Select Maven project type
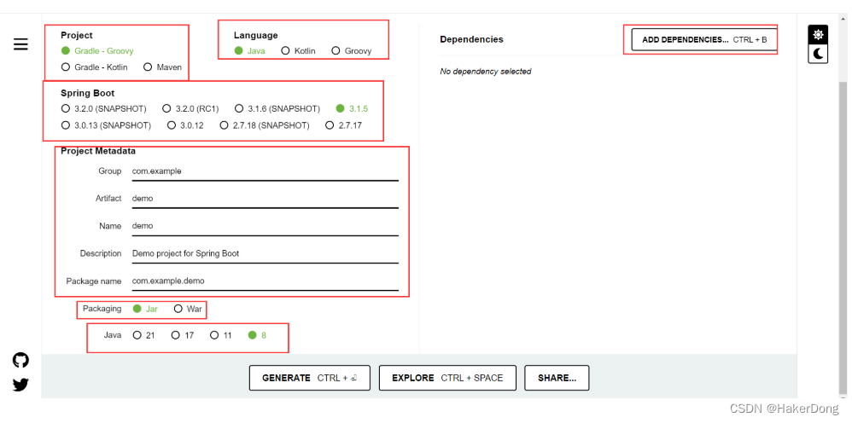The width and height of the screenshot is (852, 423). coord(162,67)
